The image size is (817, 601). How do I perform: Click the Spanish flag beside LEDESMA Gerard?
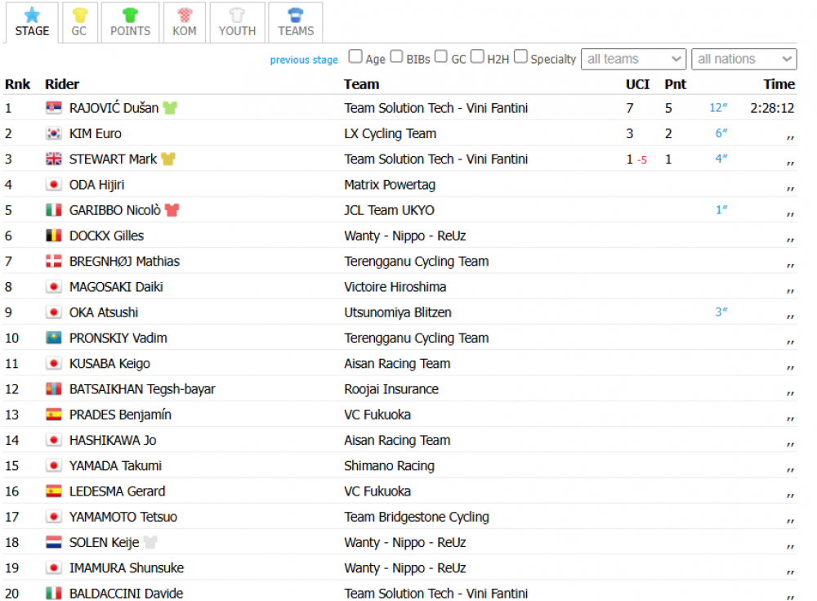pos(54,491)
